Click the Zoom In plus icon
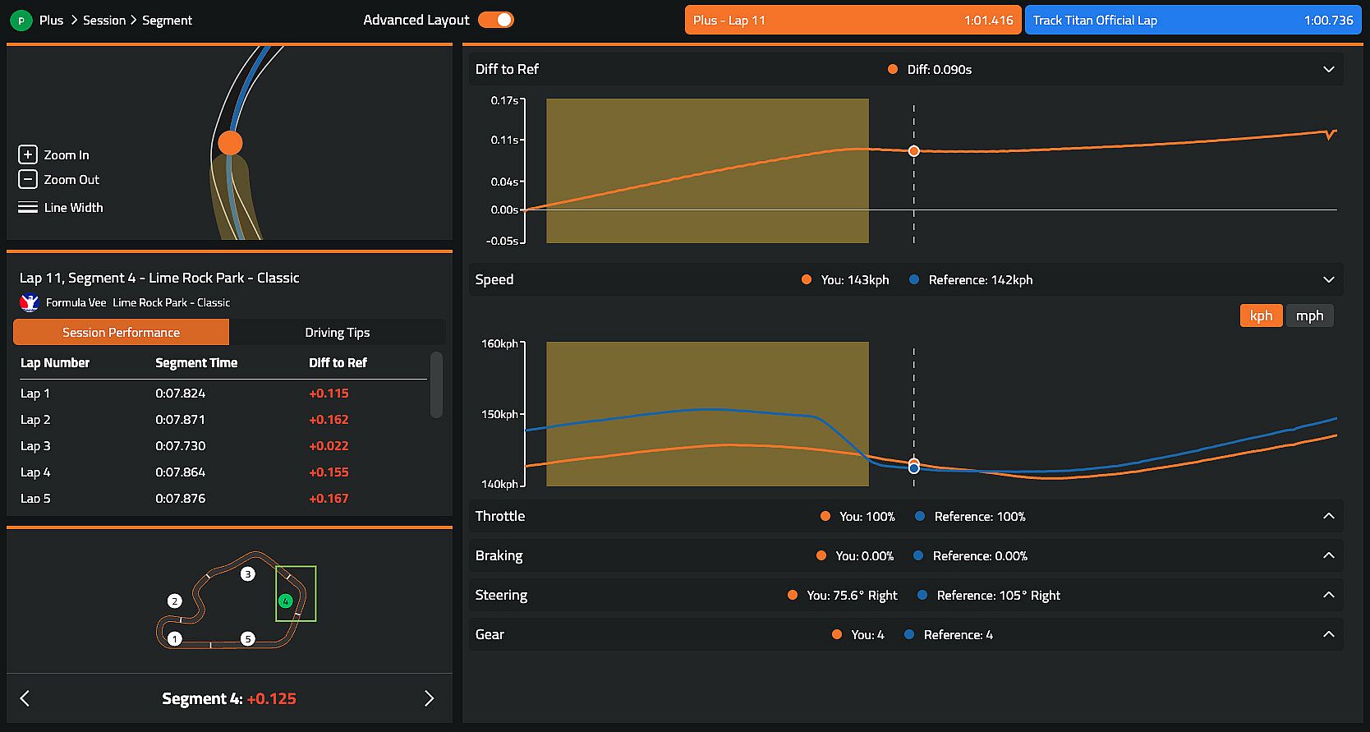Viewport: 1370px width, 732px height. [x=28, y=154]
